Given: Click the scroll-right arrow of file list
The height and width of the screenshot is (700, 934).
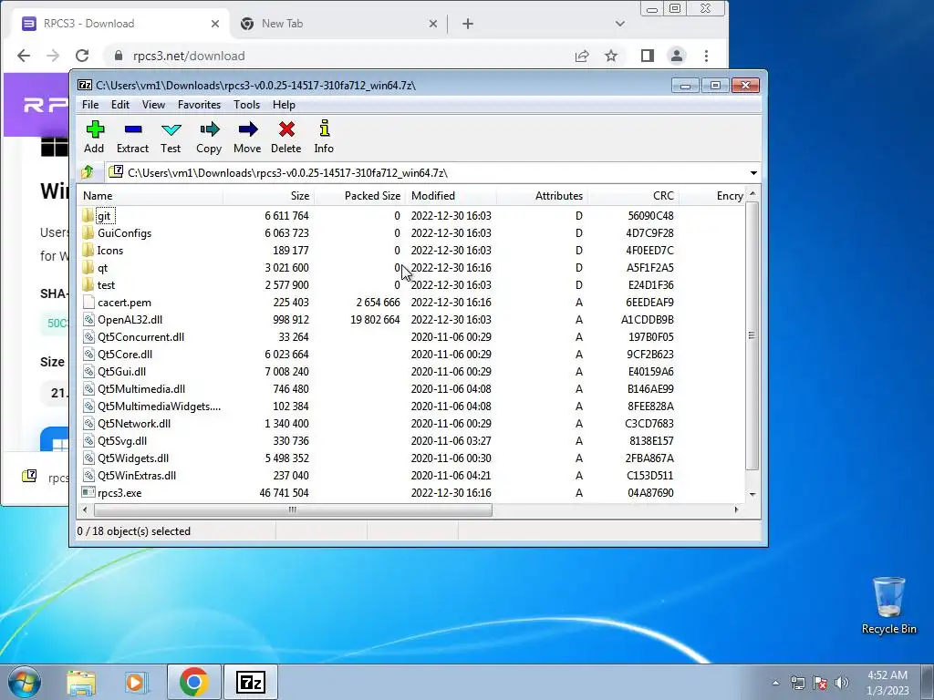Looking at the screenshot, I should pyautogui.click(x=737, y=510).
